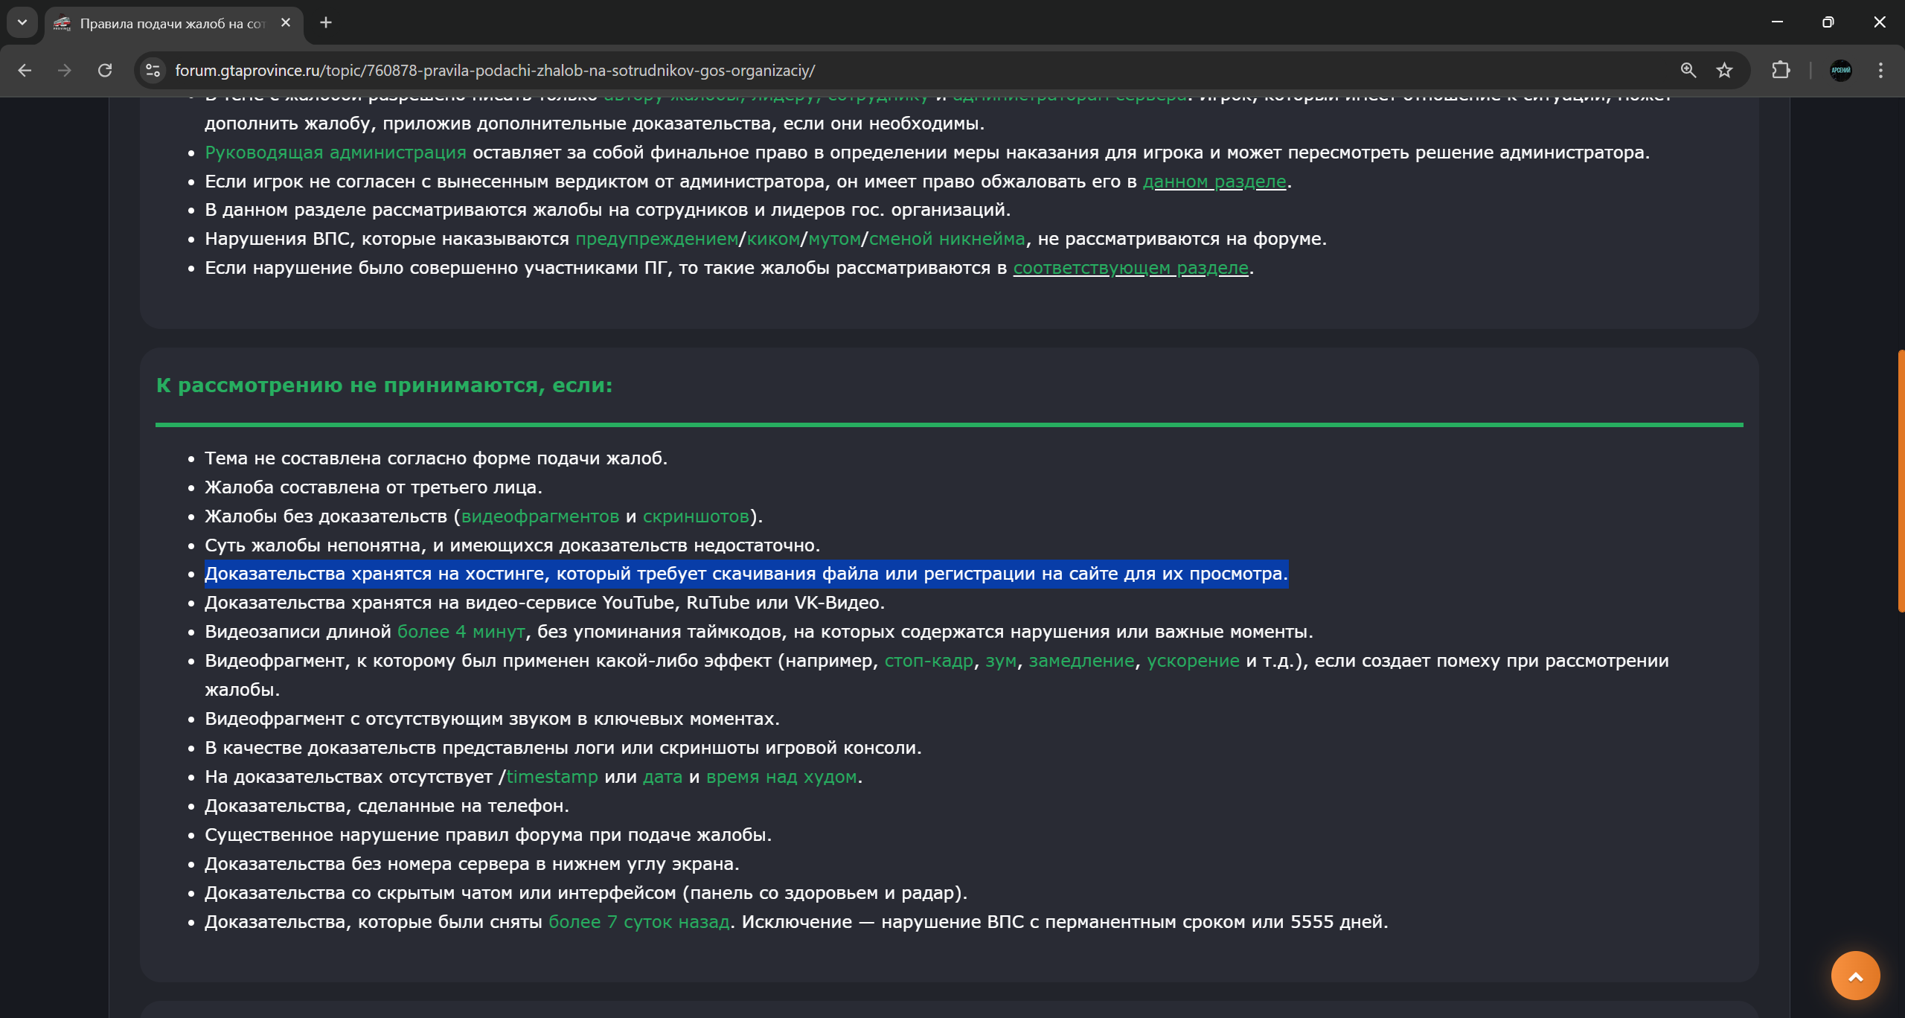Click the highlighted hosting evidence rule
Image resolution: width=1905 pixels, height=1018 pixels.
tap(746, 574)
